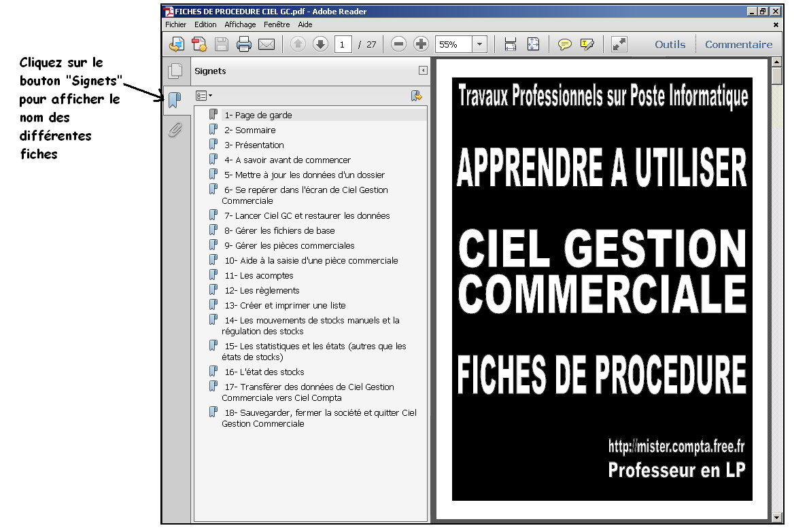The height and width of the screenshot is (530, 809).
Task: Select bookmark 7- Lancer Ciel GC
Action: tap(307, 215)
